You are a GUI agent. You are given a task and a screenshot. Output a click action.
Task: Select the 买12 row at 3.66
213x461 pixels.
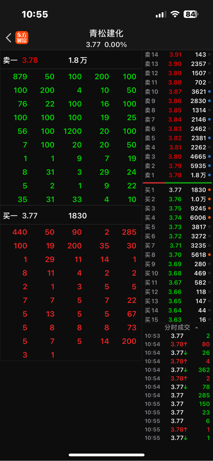coord(177,292)
